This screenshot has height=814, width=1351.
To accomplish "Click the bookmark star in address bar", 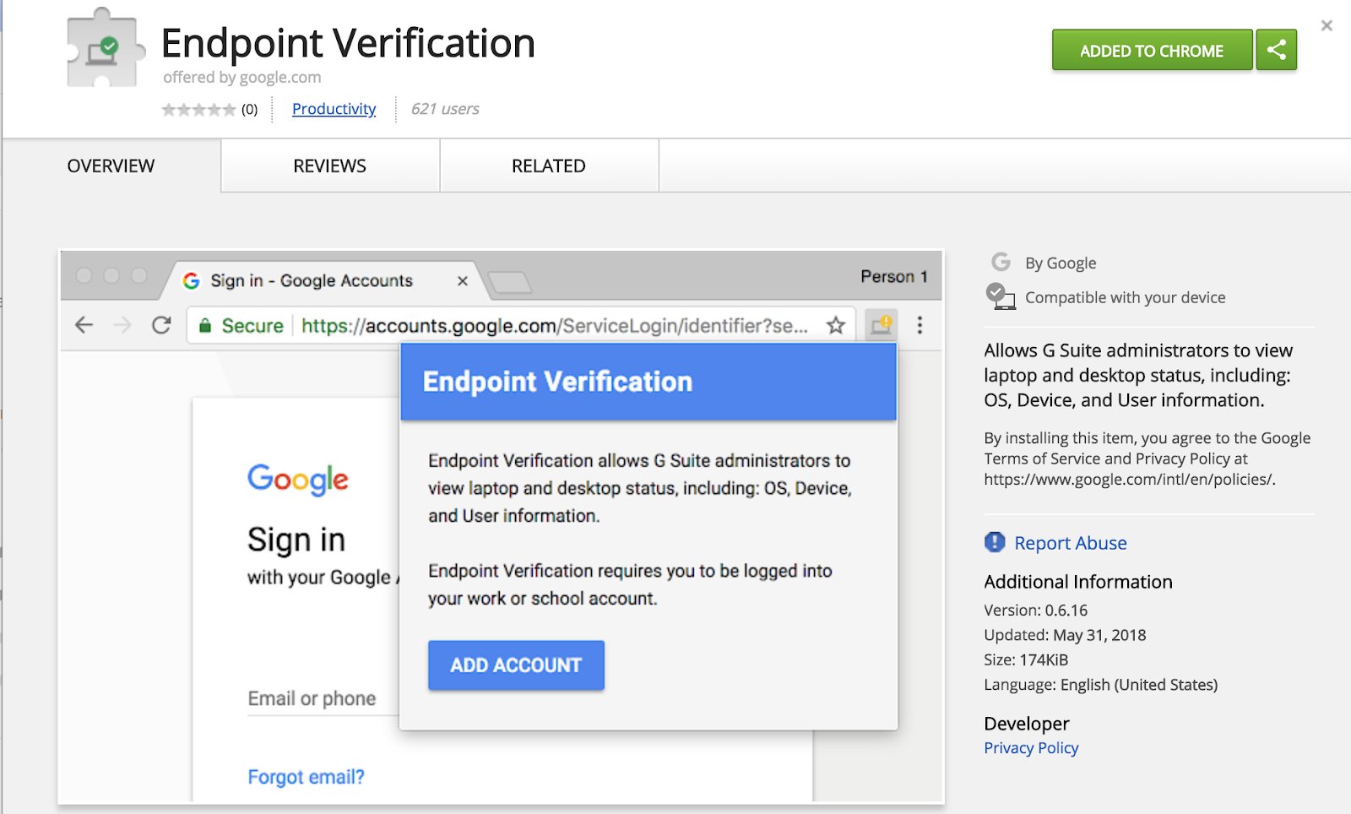I will pyautogui.click(x=835, y=325).
